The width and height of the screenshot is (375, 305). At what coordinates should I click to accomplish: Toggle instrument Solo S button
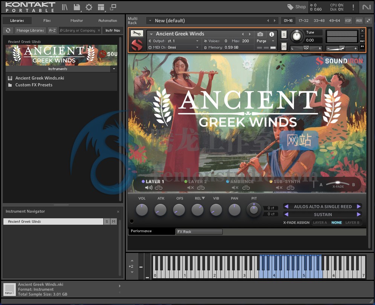(284, 34)
